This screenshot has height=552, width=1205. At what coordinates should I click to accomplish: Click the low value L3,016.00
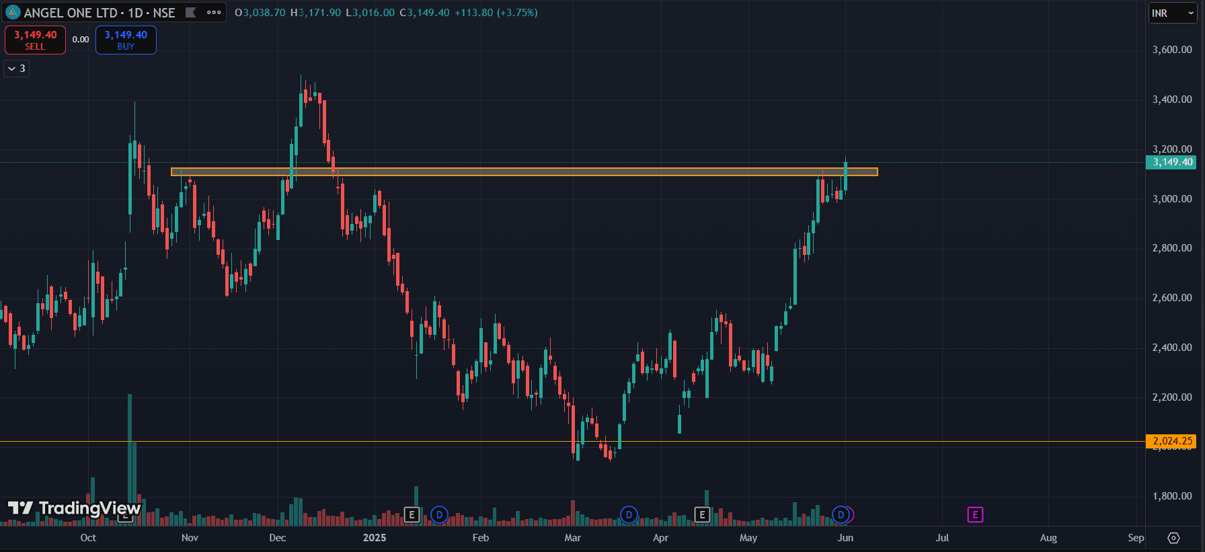pos(370,13)
